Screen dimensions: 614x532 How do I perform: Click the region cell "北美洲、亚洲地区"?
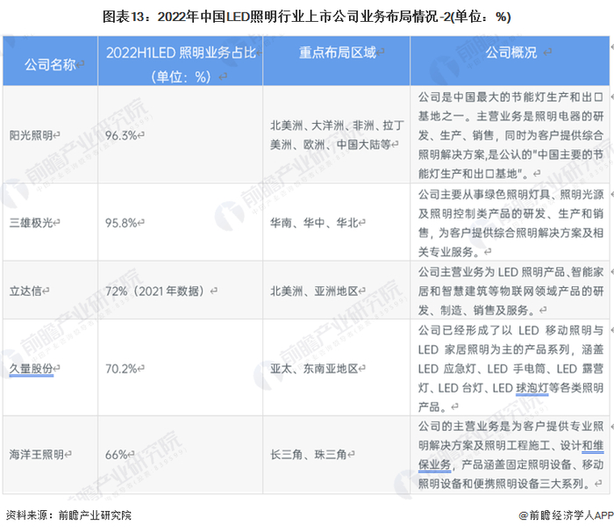click(314, 291)
